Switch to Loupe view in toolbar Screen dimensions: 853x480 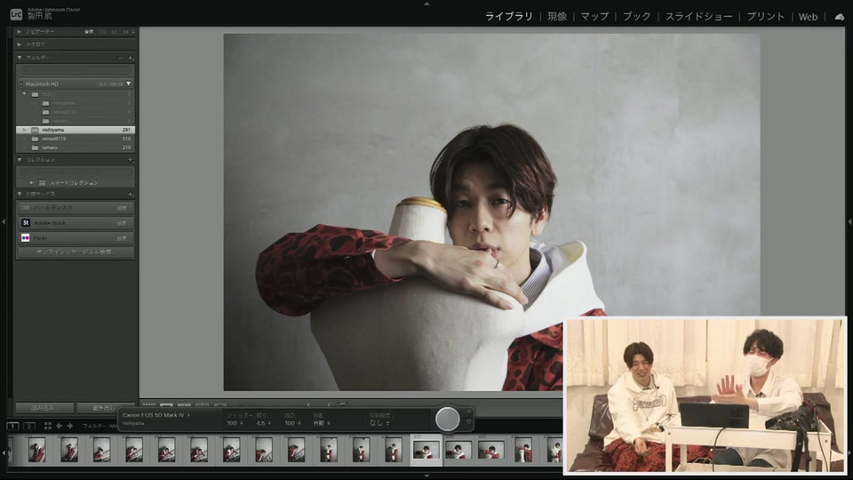[x=166, y=404]
